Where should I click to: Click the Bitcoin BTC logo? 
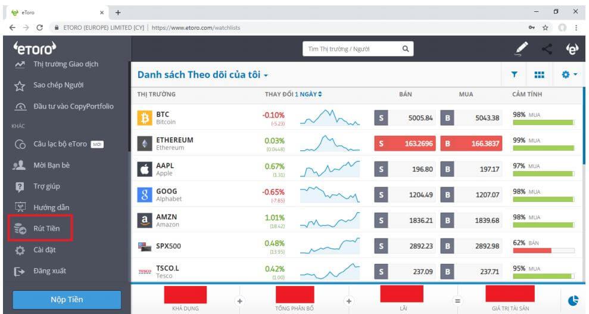[x=145, y=118]
